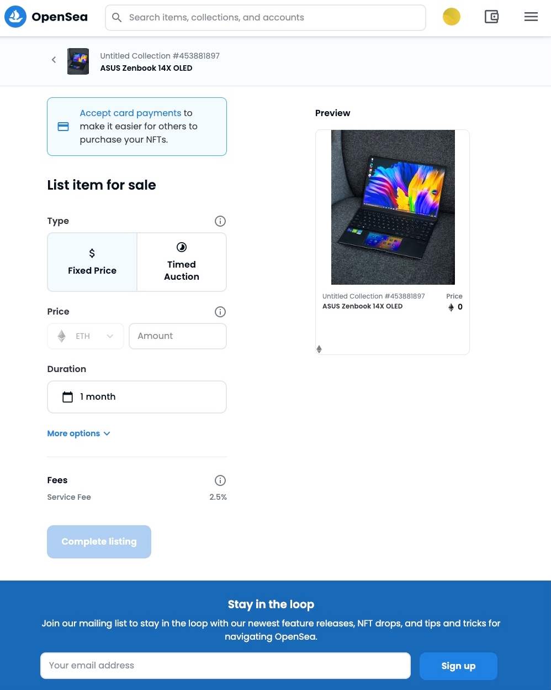Select the Fixed Price type
The height and width of the screenshot is (690, 551).
[x=92, y=262]
